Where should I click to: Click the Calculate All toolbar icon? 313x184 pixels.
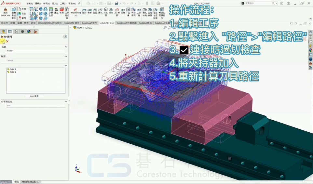[51, 12]
